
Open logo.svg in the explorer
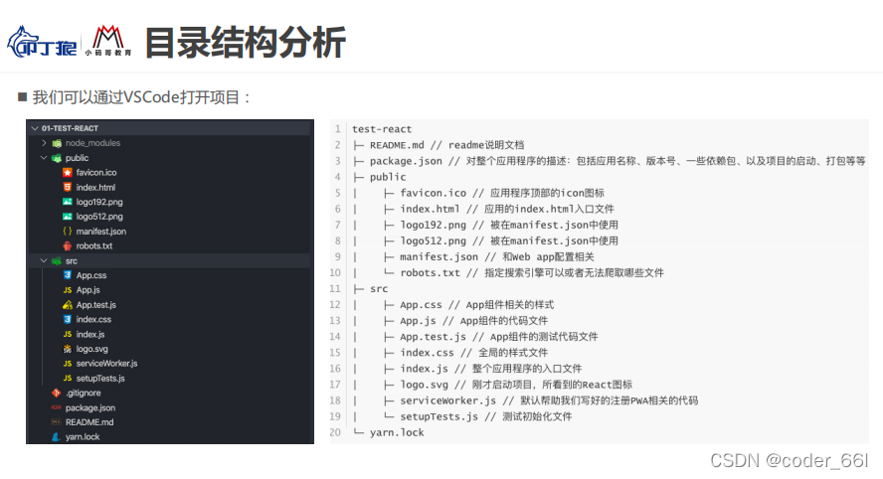pos(92,349)
